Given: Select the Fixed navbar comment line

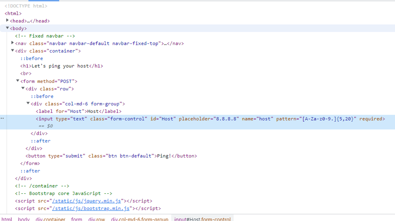Looking at the screenshot, I should [x=45, y=36].
